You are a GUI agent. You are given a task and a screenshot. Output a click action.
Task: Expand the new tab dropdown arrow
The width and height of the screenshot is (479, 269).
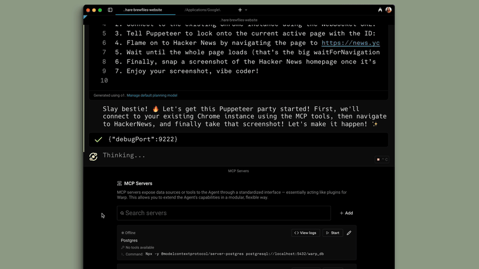[246, 10]
